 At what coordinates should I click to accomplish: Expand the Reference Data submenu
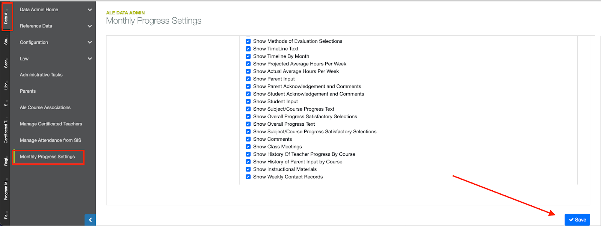pos(90,26)
